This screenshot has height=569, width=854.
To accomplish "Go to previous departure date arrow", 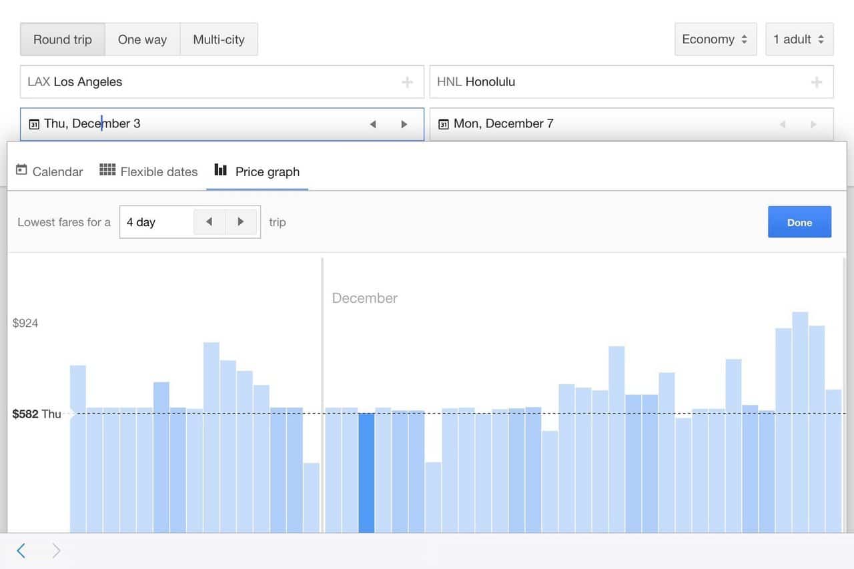I will (x=373, y=124).
